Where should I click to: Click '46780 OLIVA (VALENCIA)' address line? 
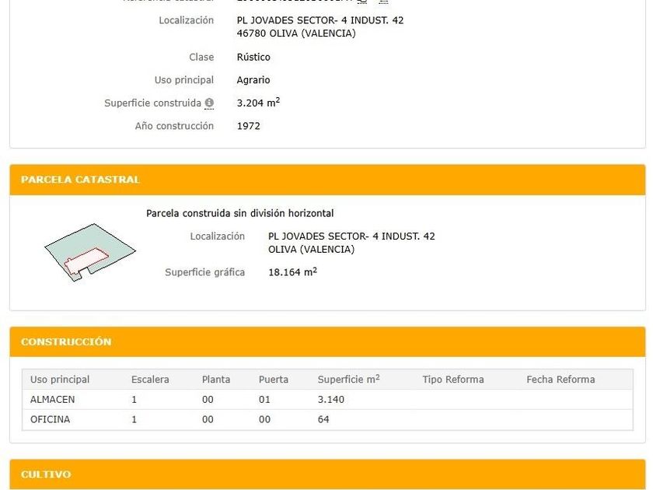[x=296, y=33]
